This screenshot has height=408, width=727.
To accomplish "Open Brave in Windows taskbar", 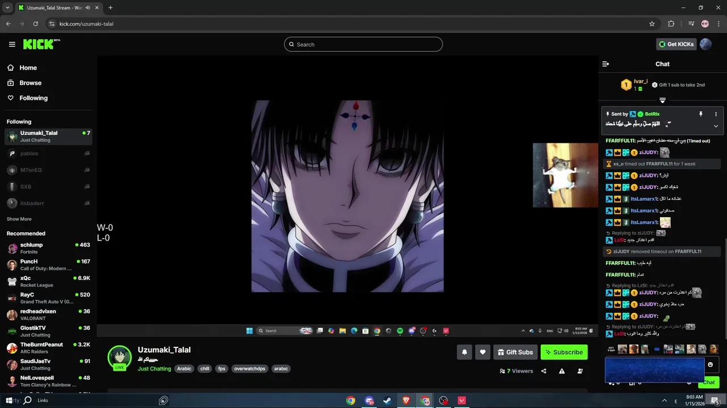I will click(406, 401).
